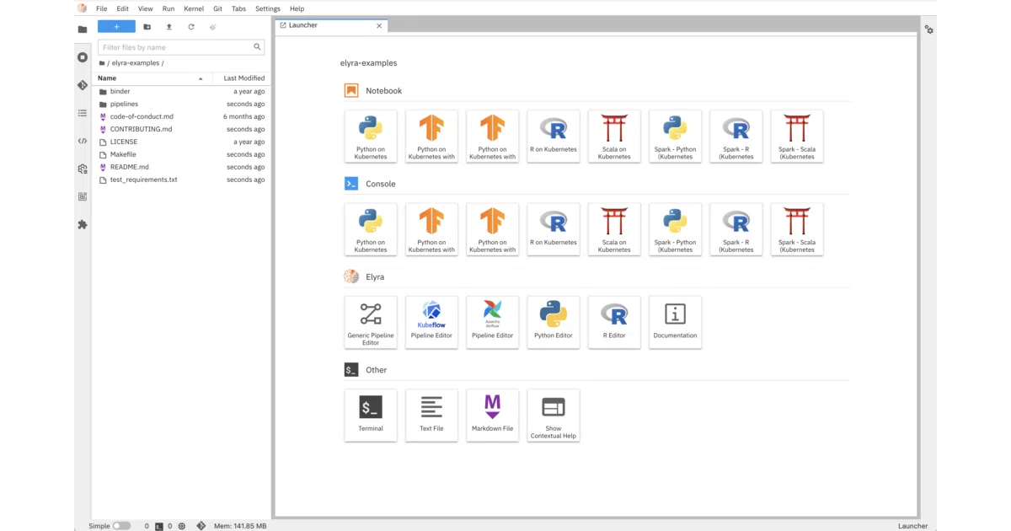Start Notebook with Spark - R kernel
The width and height of the screenshot is (1011, 531).
coord(736,137)
